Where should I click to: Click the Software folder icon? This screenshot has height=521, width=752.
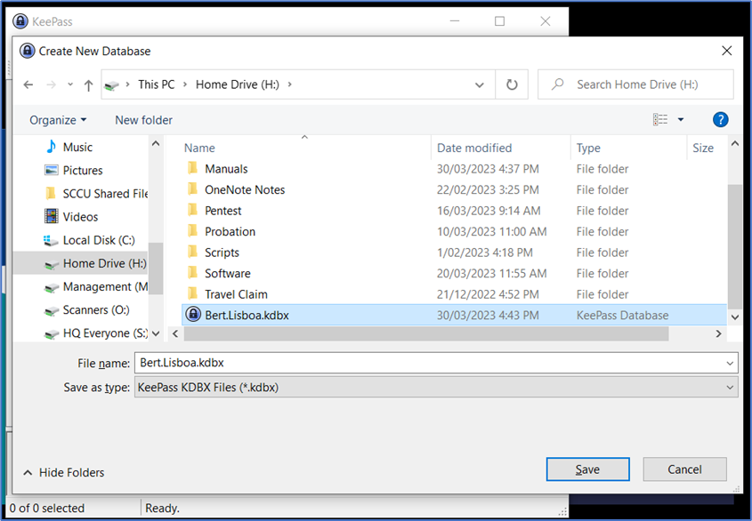click(x=193, y=273)
